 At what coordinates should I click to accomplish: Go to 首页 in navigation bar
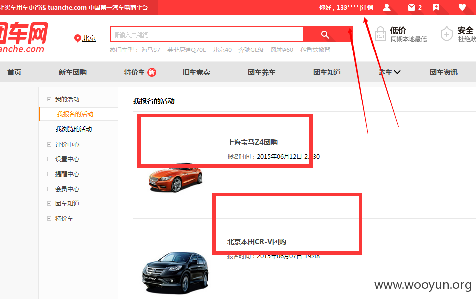[14, 72]
